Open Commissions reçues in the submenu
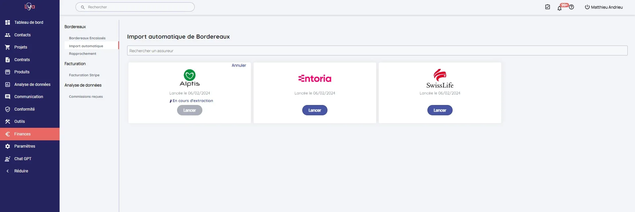 [x=86, y=97]
